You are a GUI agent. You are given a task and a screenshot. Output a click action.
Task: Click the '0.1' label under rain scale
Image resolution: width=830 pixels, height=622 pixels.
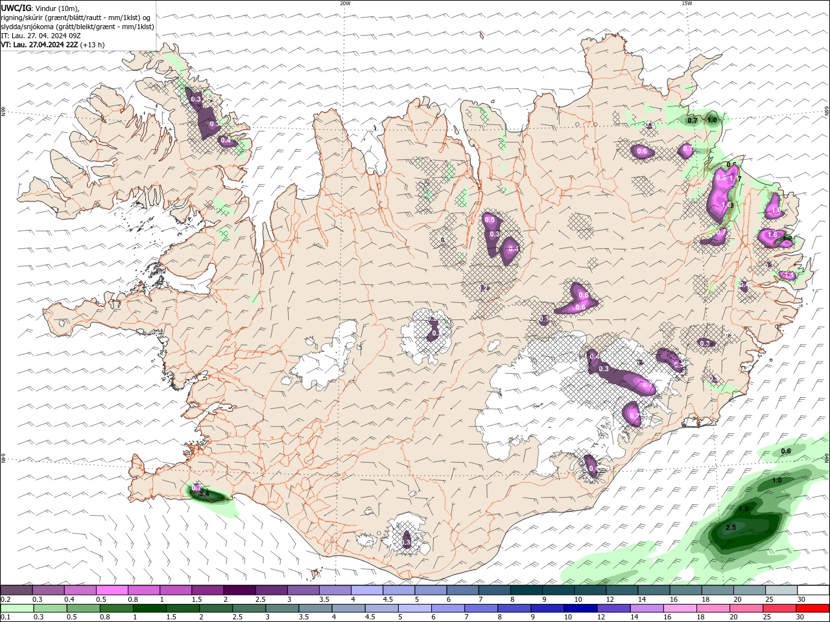pyautogui.click(x=6, y=617)
